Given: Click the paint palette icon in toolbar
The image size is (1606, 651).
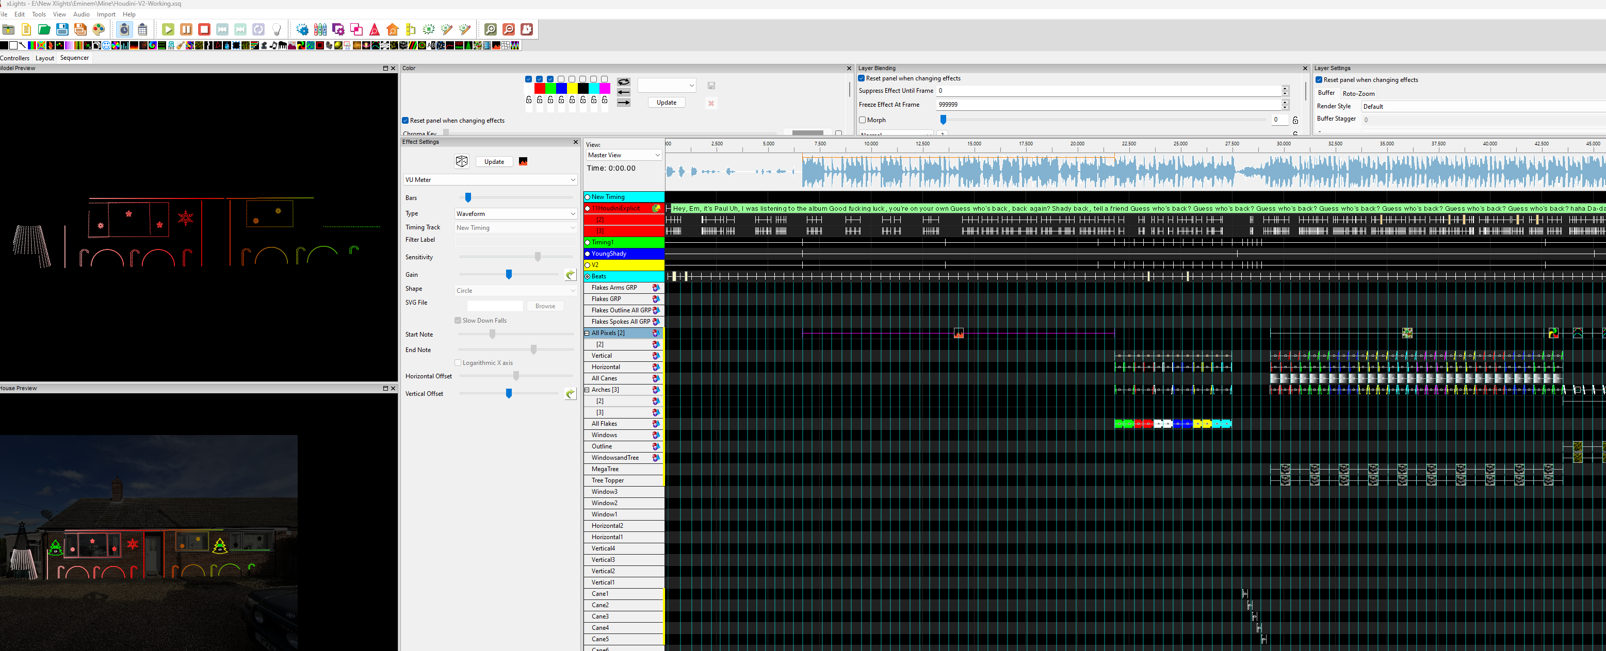Looking at the screenshot, I should point(98,29).
